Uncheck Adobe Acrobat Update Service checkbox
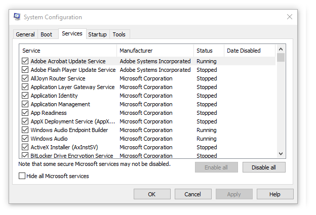 [25, 61]
